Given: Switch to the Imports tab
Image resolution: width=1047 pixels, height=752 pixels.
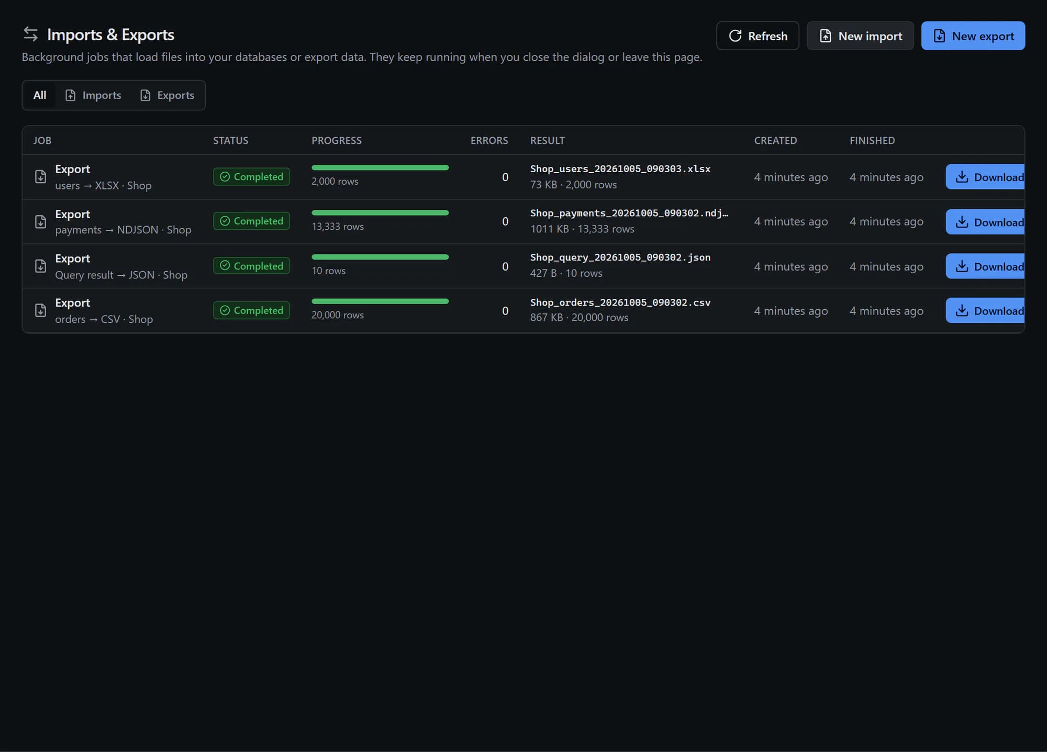Looking at the screenshot, I should coord(93,95).
